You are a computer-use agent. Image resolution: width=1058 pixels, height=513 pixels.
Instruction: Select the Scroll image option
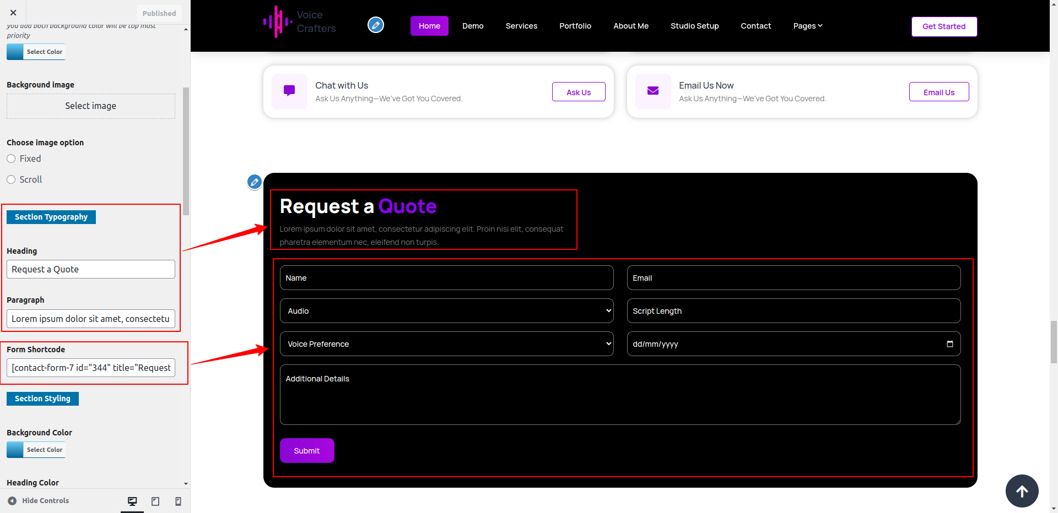click(x=11, y=179)
